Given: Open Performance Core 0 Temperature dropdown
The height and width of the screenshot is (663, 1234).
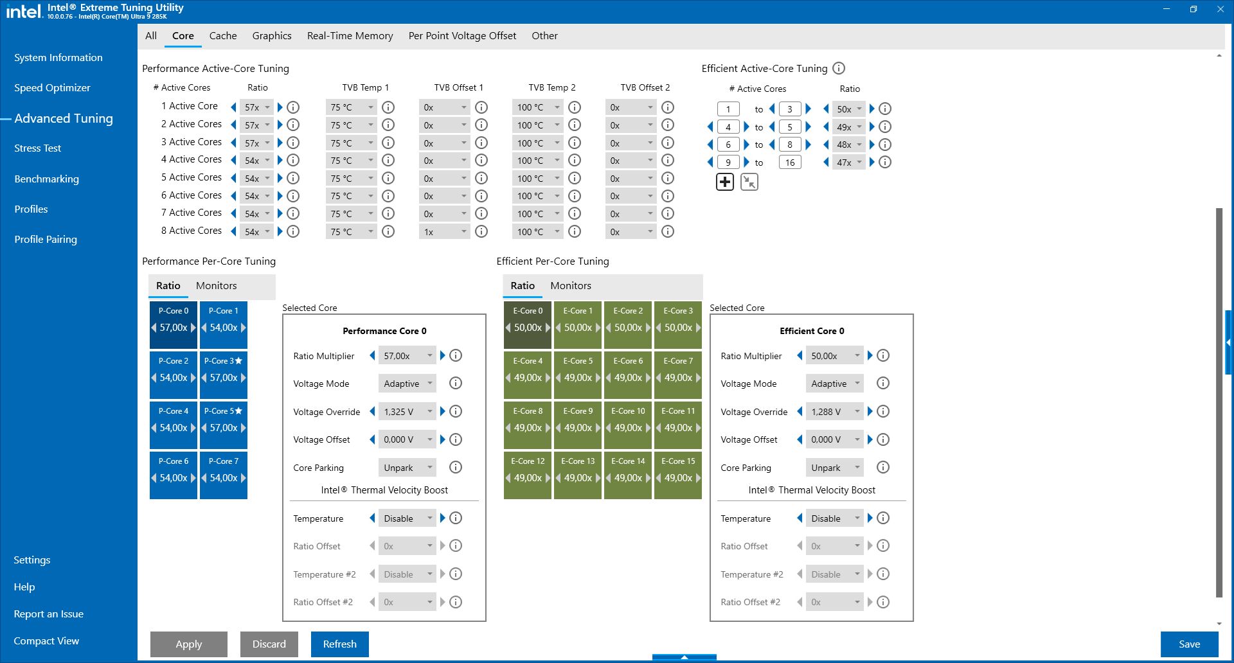Looking at the screenshot, I should click(x=407, y=518).
